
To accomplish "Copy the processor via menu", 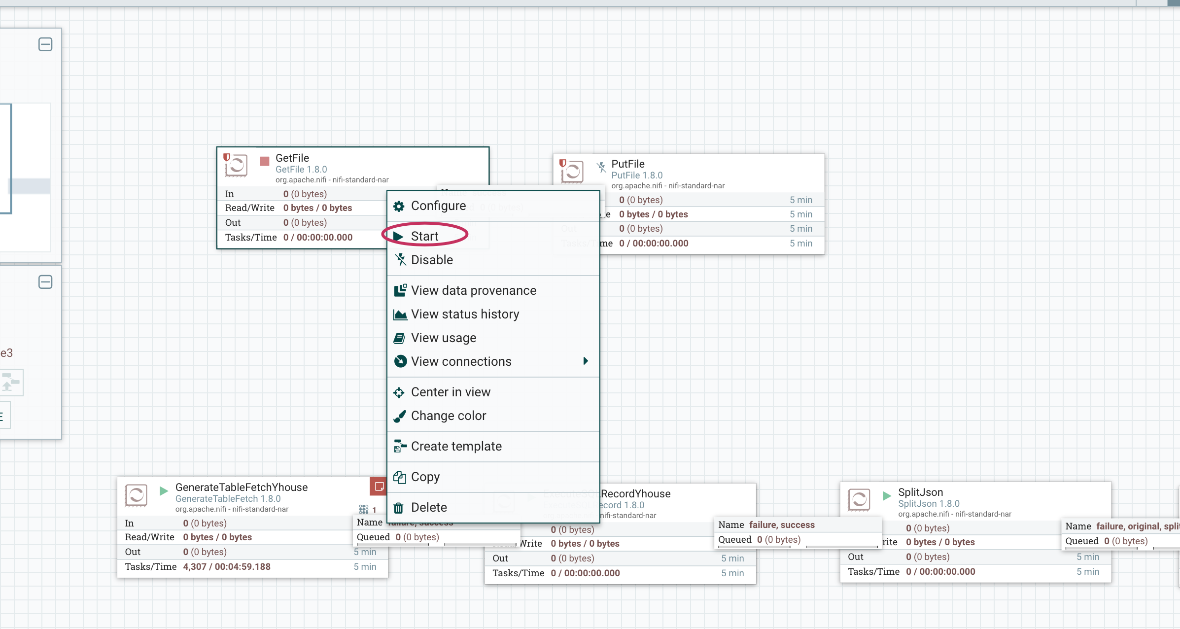I will pyautogui.click(x=493, y=477).
